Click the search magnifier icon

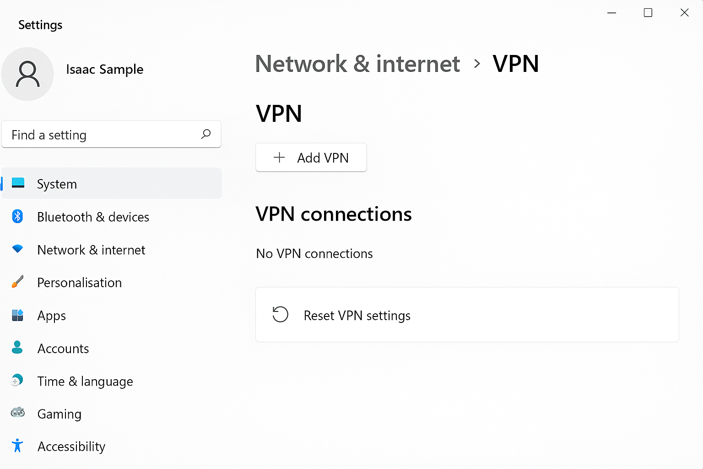pos(206,134)
